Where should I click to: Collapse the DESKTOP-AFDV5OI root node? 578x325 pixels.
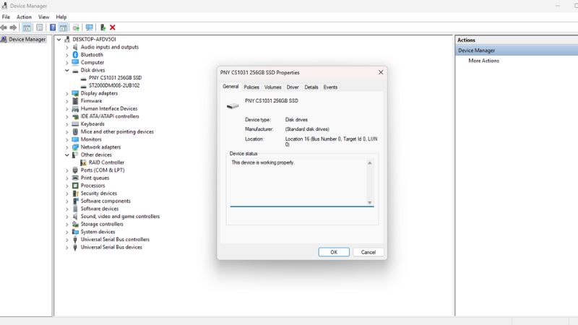pyautogui.click(x=59, y=40)
